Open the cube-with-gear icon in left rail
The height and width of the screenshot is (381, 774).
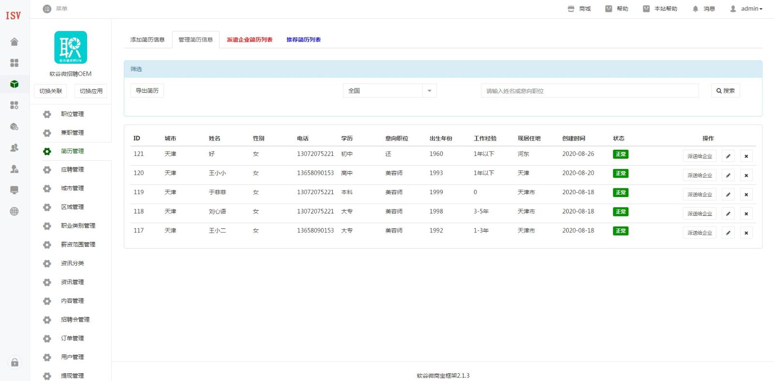[15, 127]
